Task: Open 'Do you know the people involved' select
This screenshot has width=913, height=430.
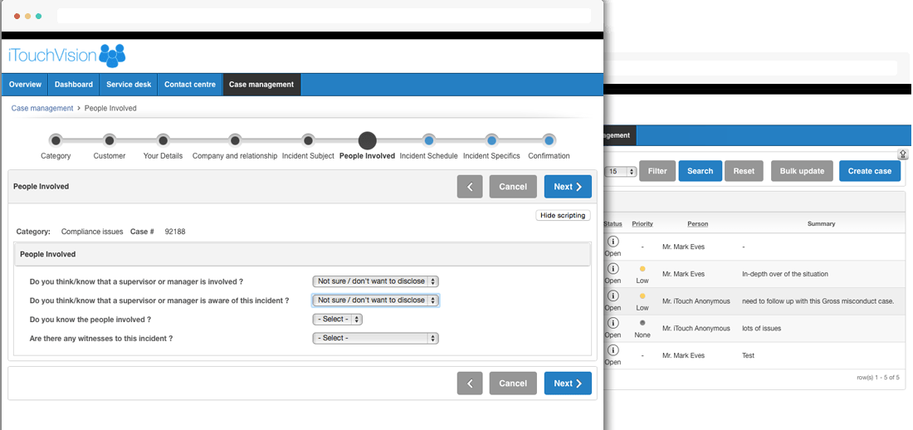Action: tap(338, 320)
